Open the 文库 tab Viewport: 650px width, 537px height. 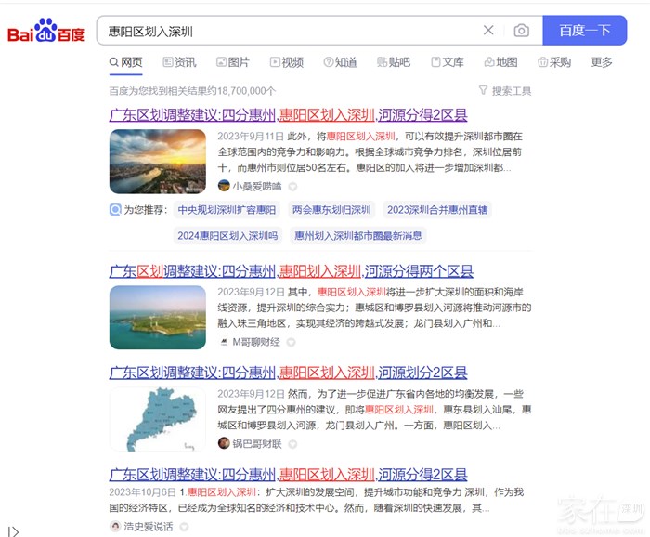click(x=447, y=62)
